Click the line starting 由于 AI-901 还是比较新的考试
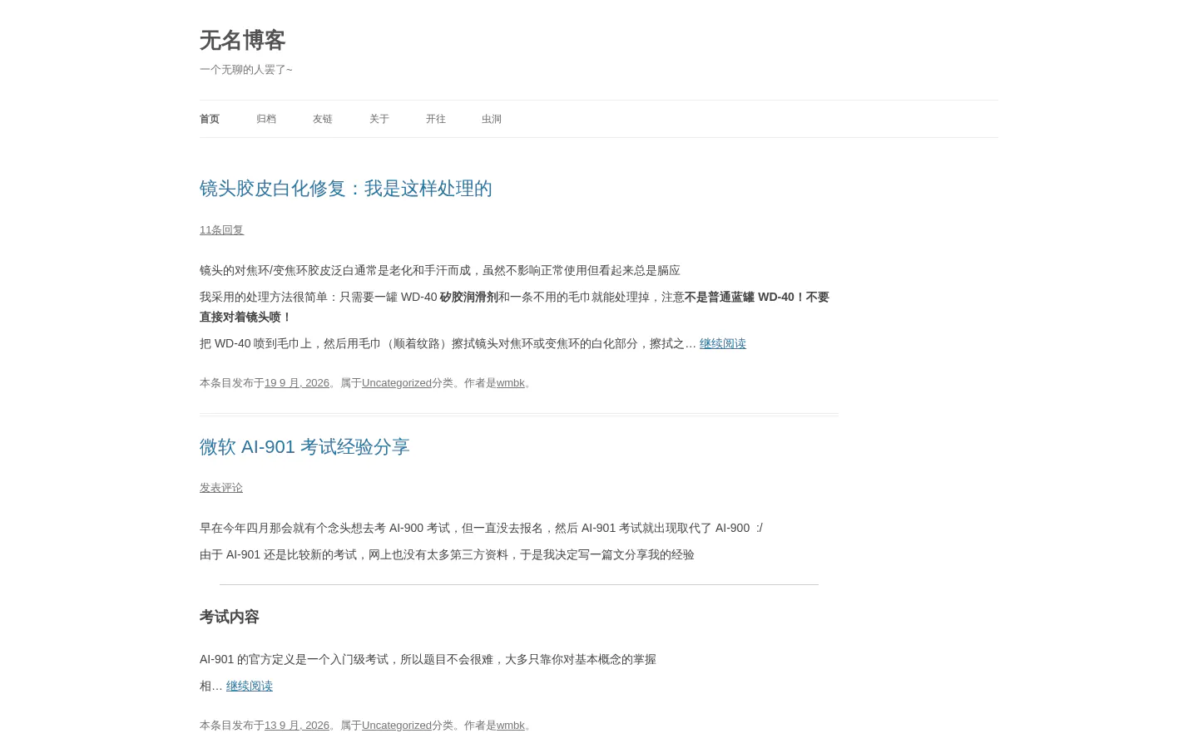This screenshot has width=1198, height=748. point(447,554)
